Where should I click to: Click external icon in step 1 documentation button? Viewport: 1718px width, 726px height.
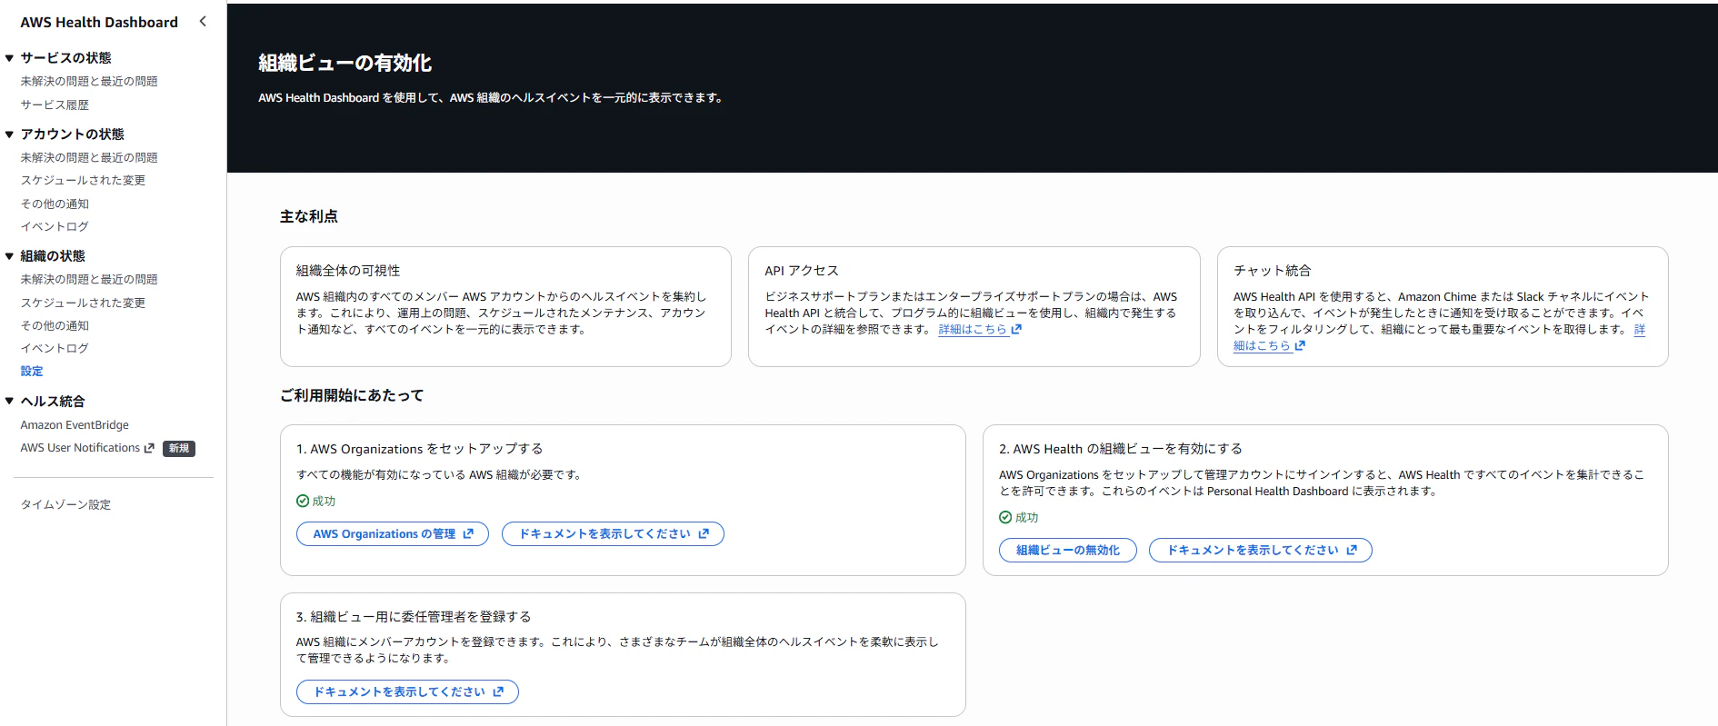(704, 534)
